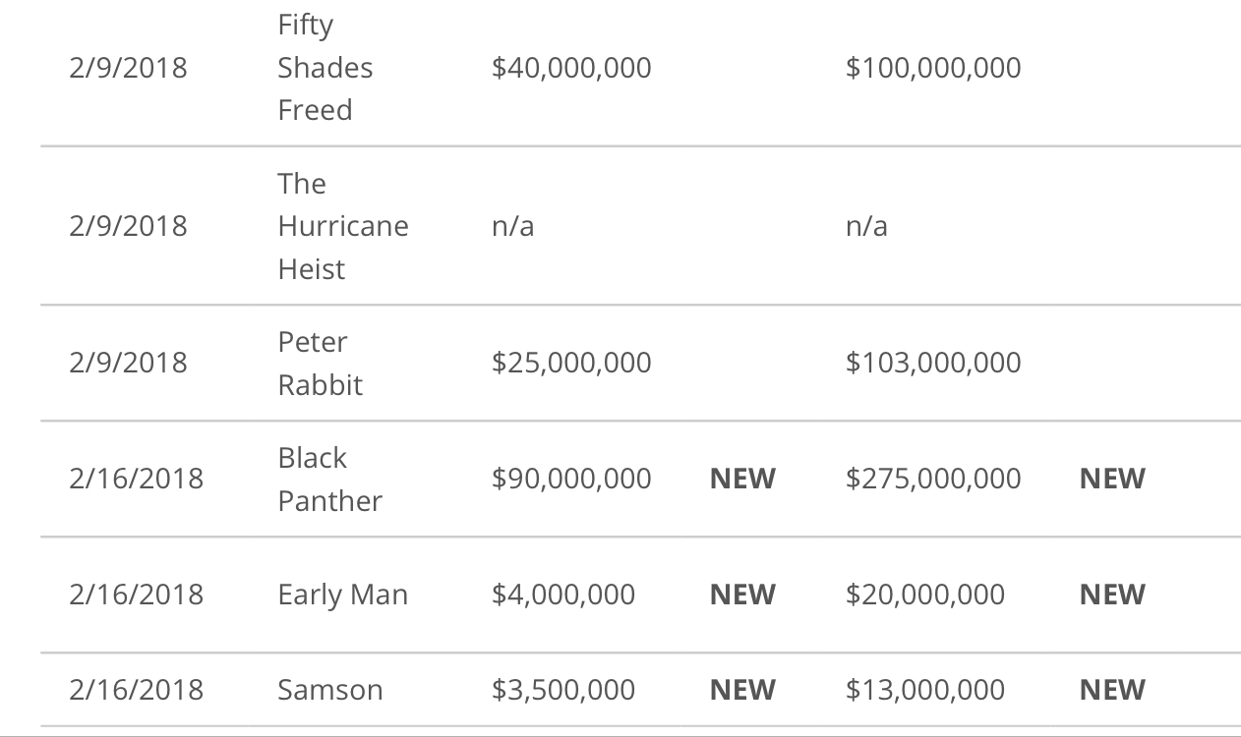Select the $100,000,000 figure in the table

[x=932, y=68]
